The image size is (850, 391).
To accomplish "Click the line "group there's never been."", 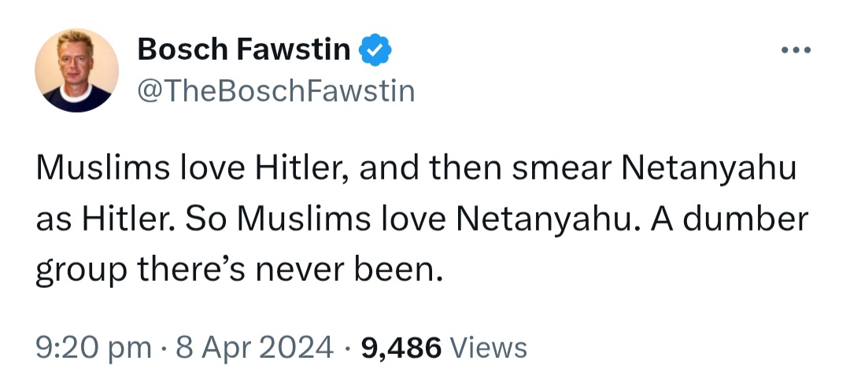I will [239, 269].
